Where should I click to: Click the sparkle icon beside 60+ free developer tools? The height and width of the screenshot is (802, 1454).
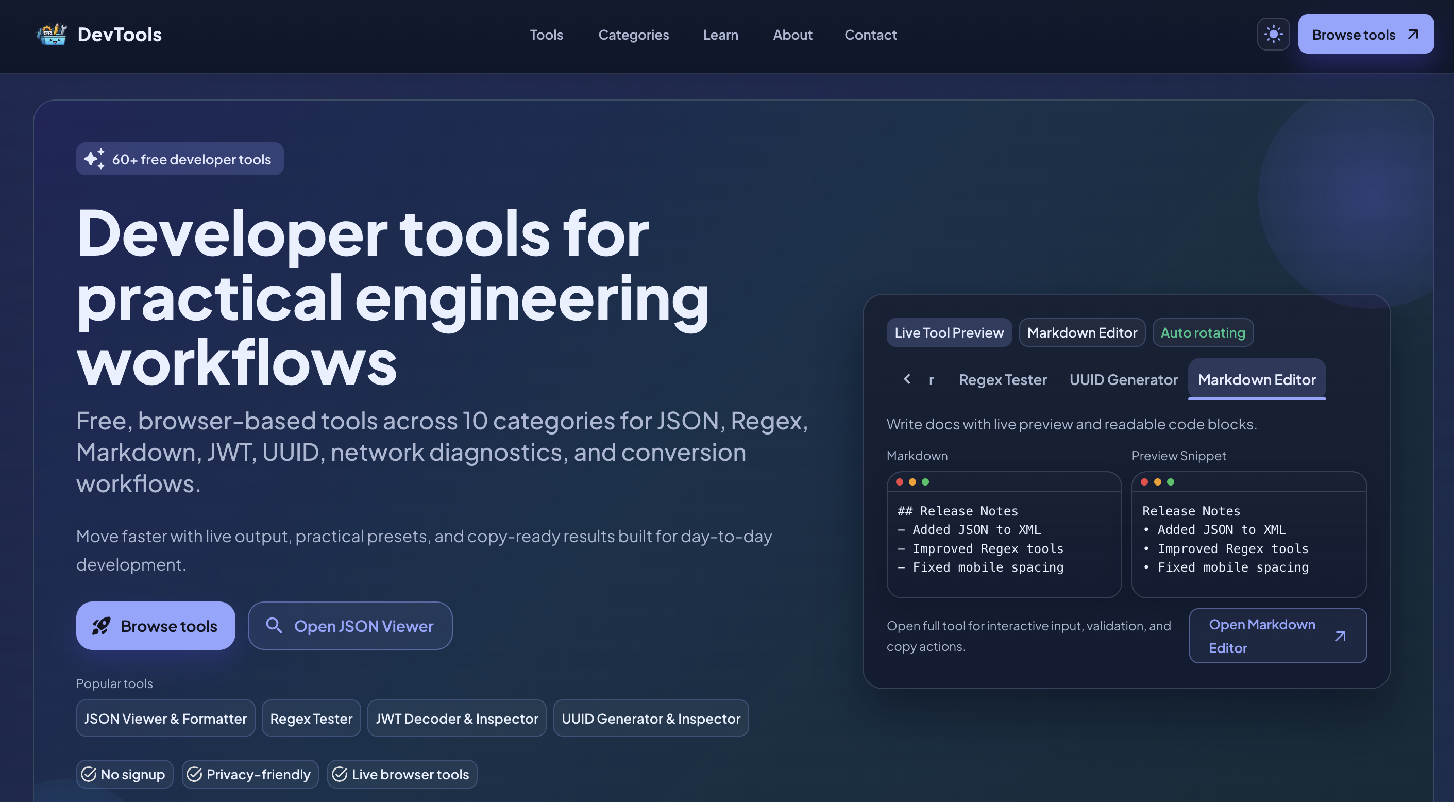(x=94, y=159)
